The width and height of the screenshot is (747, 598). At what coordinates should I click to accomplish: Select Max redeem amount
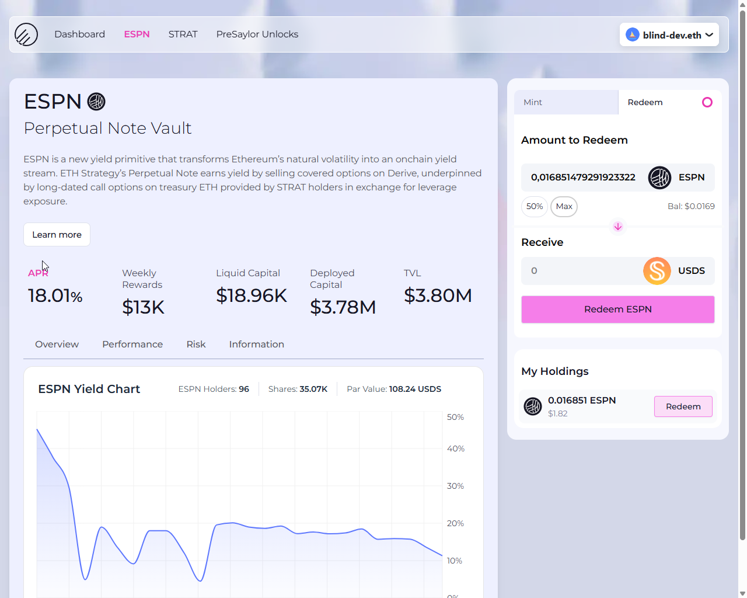coord(564,206)
